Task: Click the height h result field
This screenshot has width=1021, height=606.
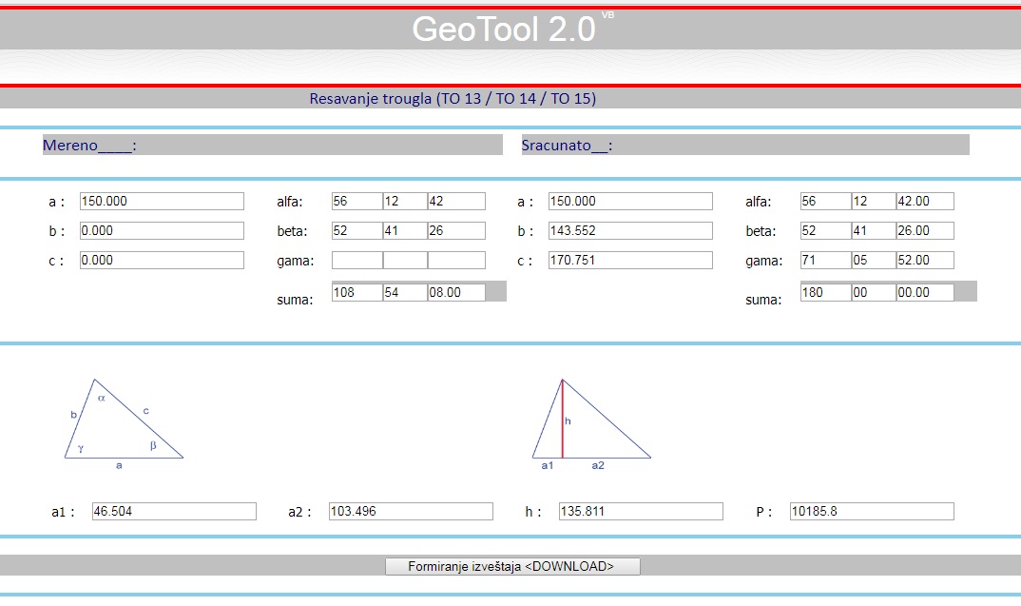Action: click(x=641, y=512)
